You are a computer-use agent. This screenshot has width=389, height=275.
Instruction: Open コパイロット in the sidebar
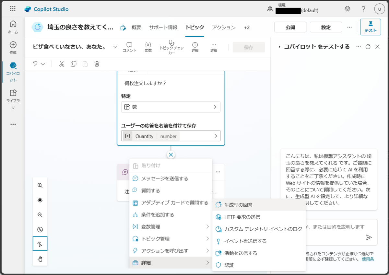click(13, 72)
